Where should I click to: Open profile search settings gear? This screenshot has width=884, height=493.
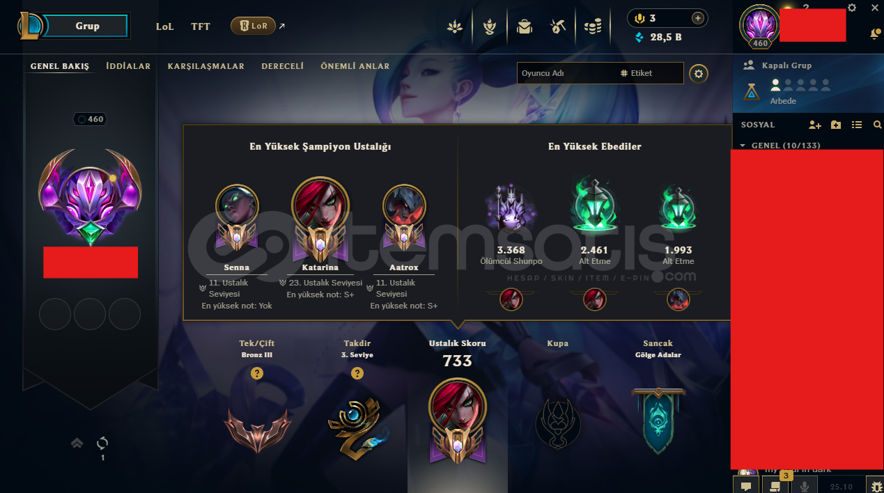click(x=699, y=73)
